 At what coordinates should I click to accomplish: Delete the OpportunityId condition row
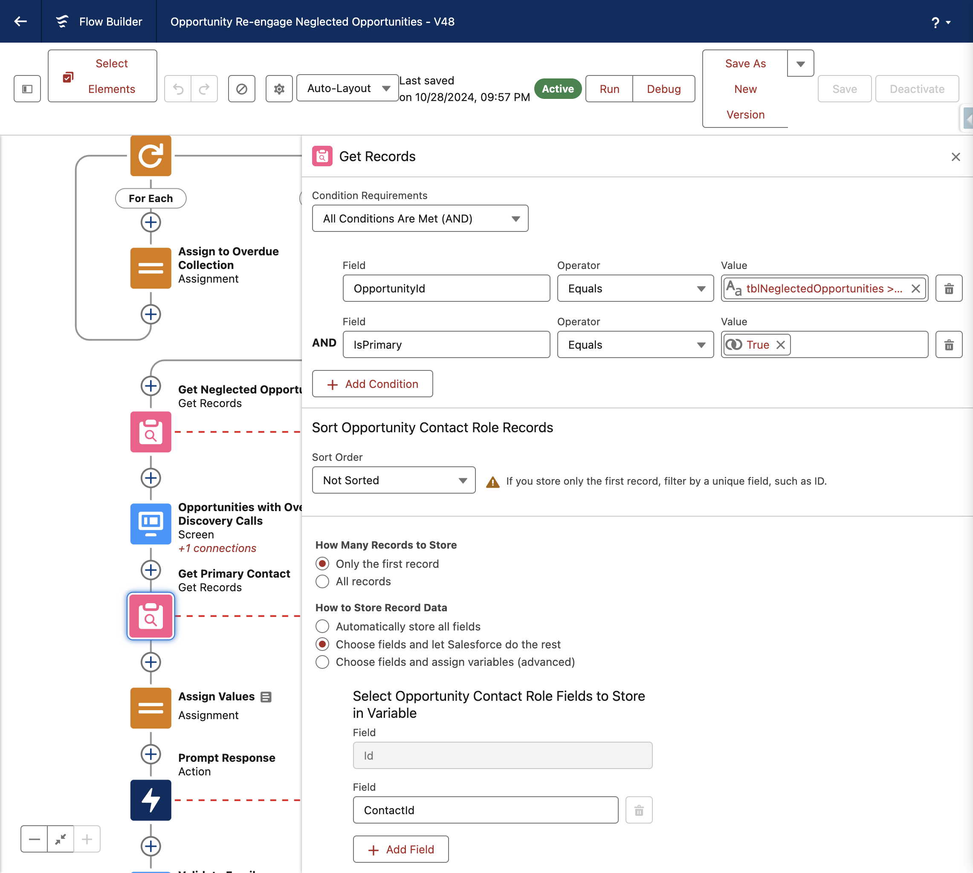click(x=949, y=288)
